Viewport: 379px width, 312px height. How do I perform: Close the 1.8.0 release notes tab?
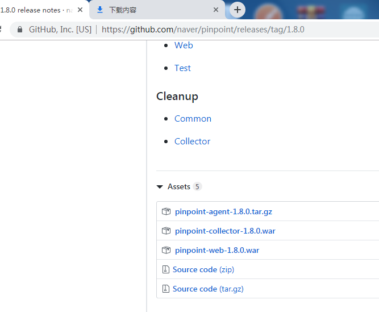(80, 10)
